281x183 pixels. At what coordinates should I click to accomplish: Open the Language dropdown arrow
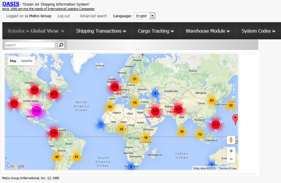[152, 16]
